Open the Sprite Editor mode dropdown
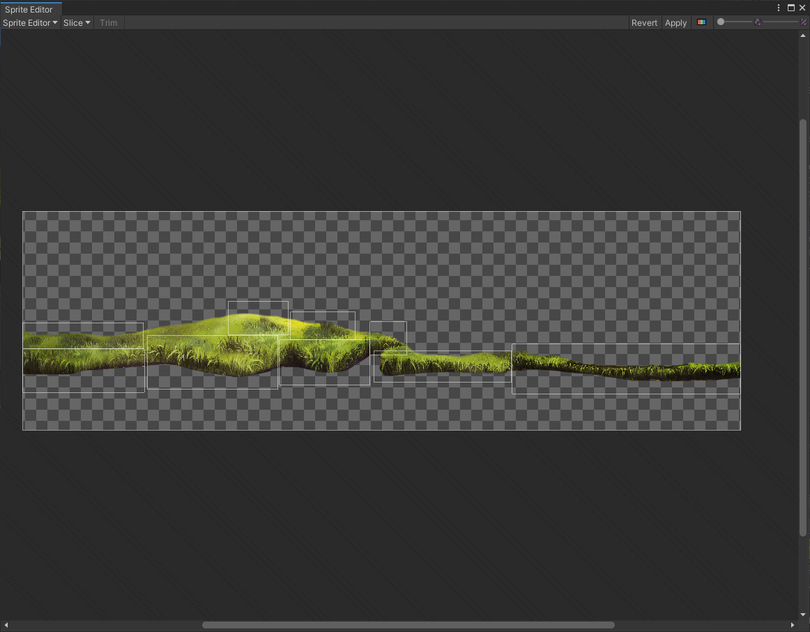Image resolution: width=810 pixels, height=632 pixels. pos(29,22)
